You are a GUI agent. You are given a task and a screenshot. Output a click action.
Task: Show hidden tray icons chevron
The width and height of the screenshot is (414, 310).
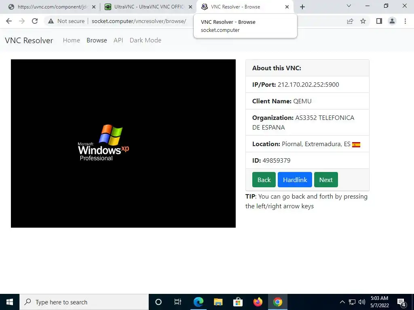pyautogui.click(x=342, y=302)
